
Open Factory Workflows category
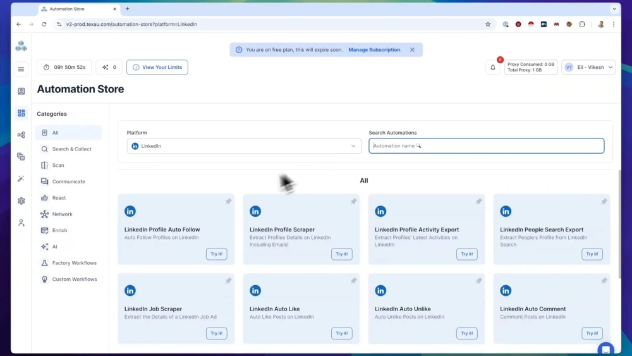(68, 263)
